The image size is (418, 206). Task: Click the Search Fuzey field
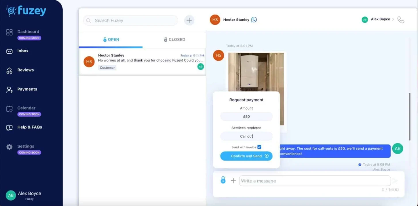[x=130, y=20]
